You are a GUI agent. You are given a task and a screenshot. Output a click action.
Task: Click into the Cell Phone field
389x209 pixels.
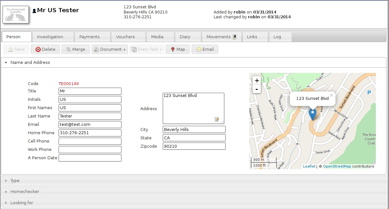pos(90,141)
